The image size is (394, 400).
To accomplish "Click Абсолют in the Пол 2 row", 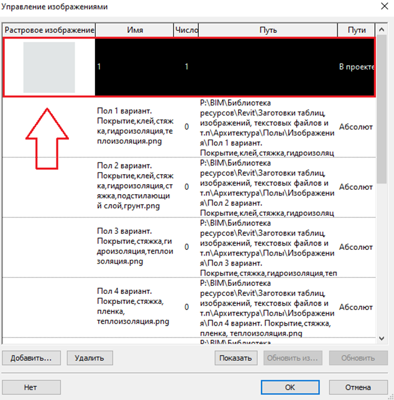I will [x=356, y=187].
